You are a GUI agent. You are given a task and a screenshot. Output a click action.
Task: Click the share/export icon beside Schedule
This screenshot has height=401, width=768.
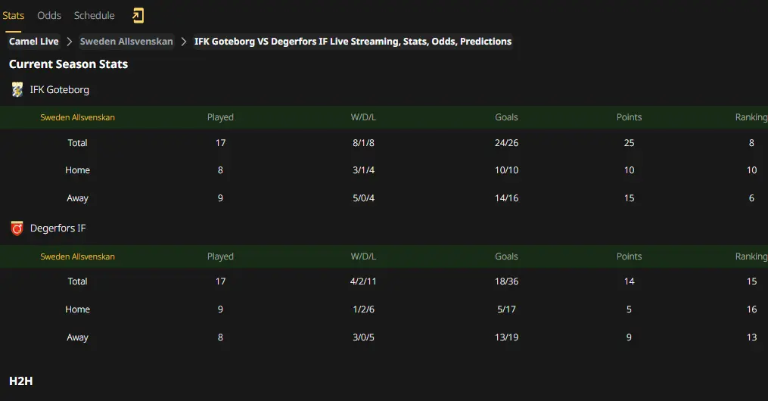tap(138, 16)
